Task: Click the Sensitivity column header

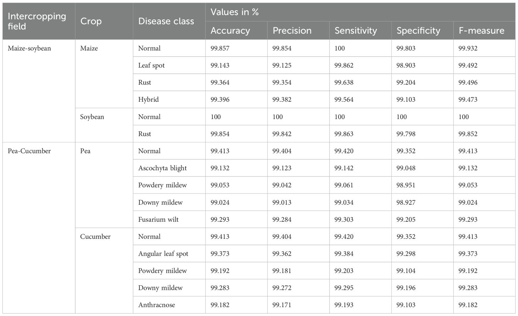Action: coord(356,31)
